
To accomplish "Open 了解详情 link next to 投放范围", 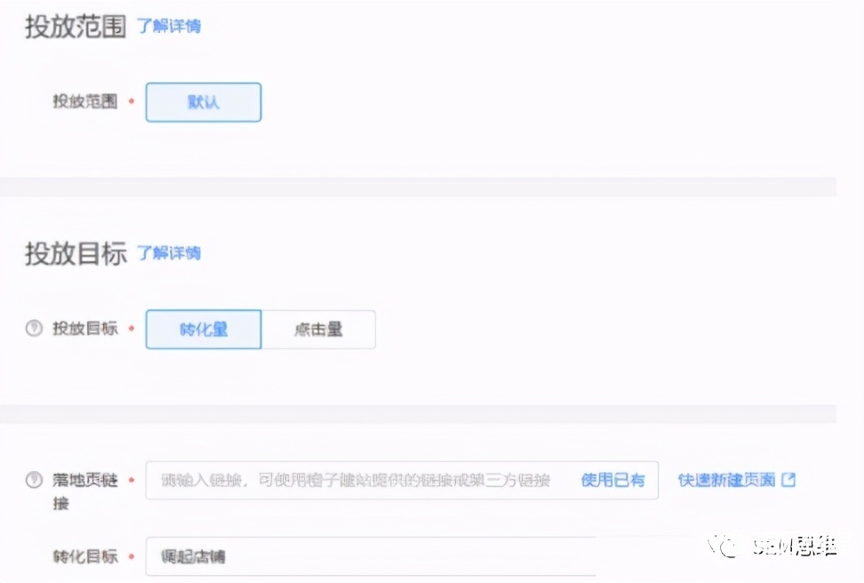I will point(169,26).
